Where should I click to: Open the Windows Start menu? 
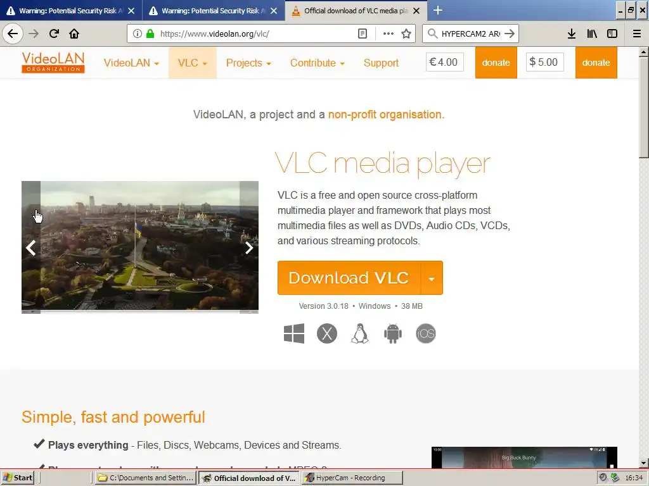pyautogui.click(x=18, y=478)
